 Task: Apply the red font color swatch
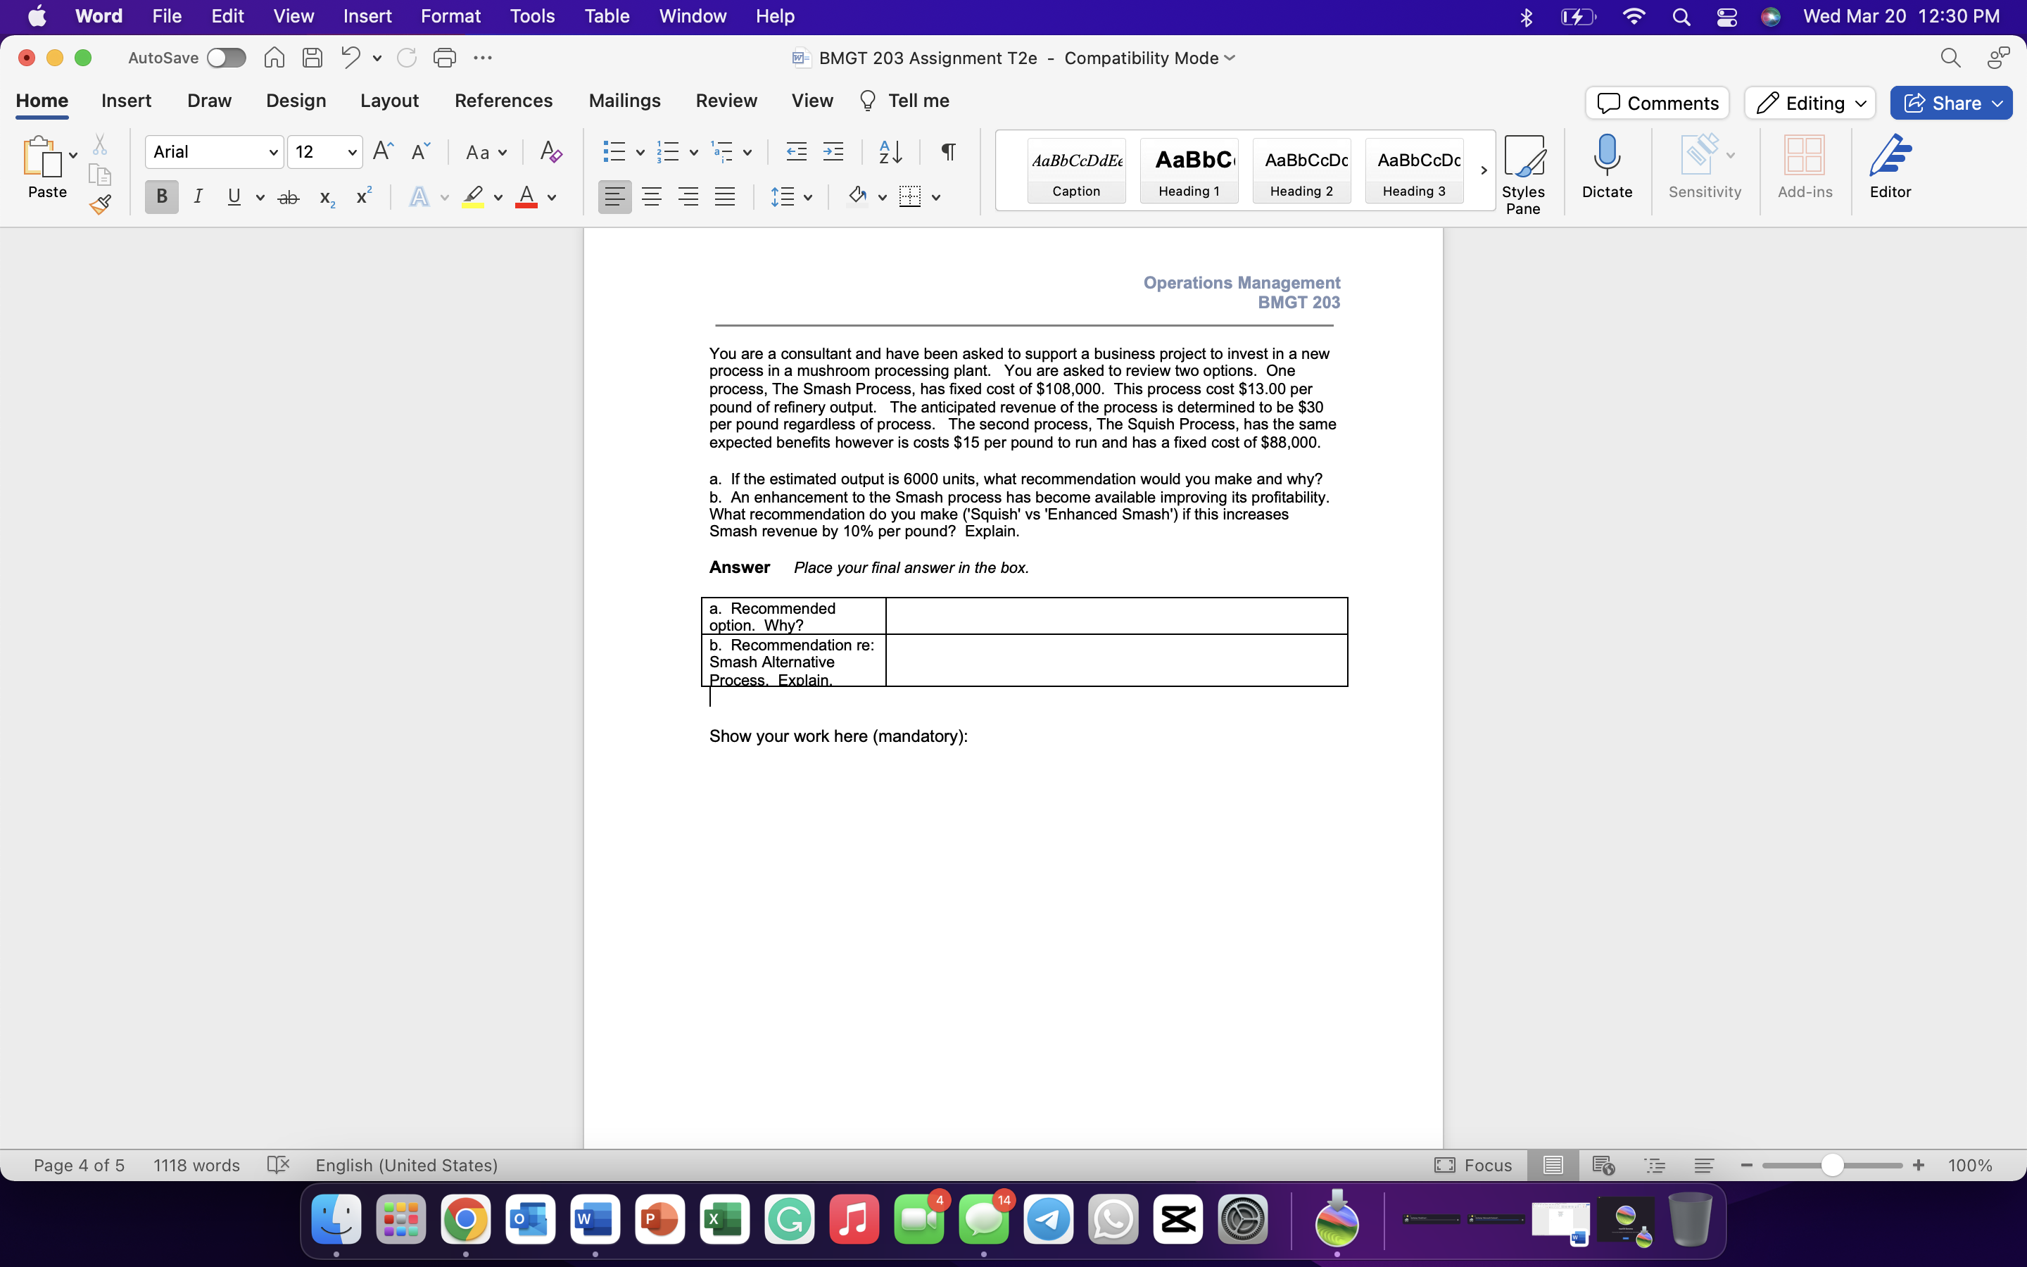(526, 197)
